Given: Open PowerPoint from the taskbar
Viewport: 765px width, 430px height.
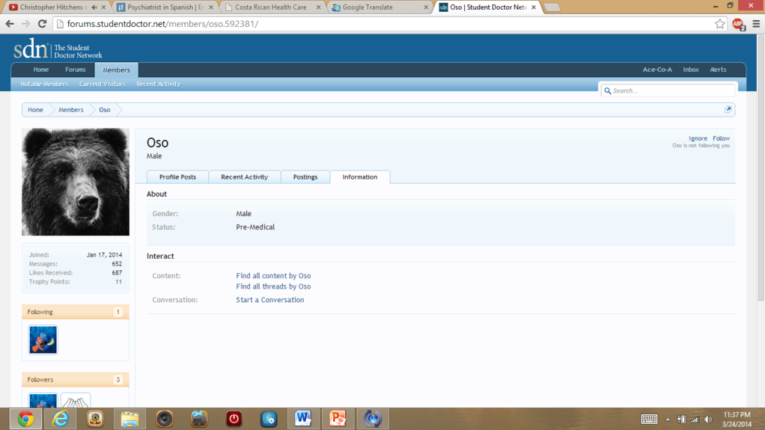Looking at the screenshot, I should (x=338, y=418).
